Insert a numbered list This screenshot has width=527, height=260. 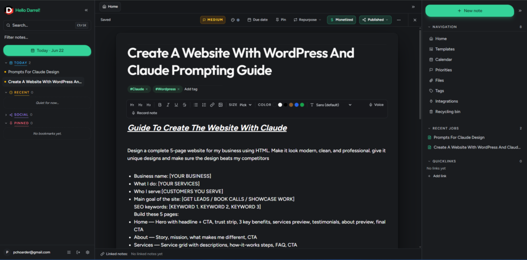coord(204,105)
